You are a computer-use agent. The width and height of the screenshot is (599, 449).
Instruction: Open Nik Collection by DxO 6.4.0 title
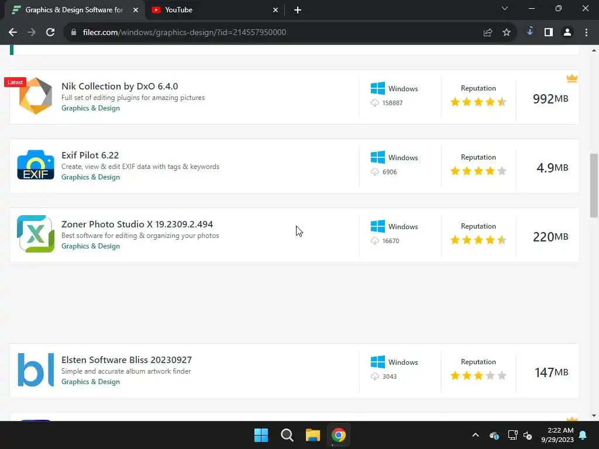(x=119, y=87)
